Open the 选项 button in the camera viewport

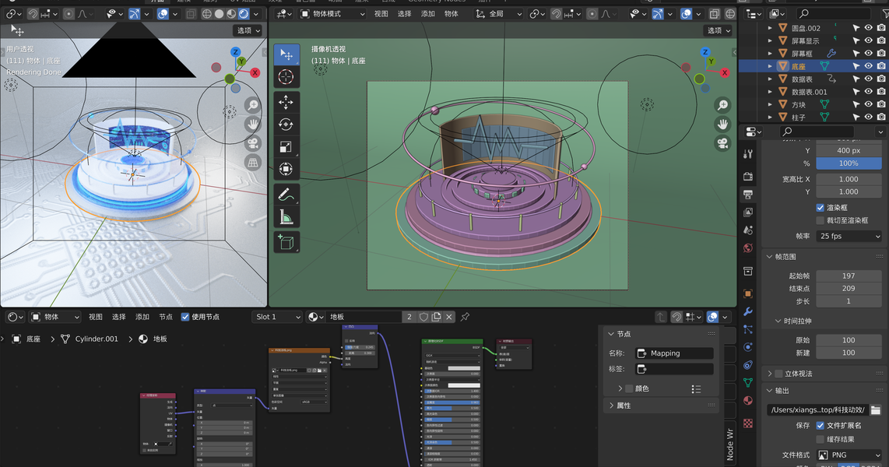pos(719,30)
